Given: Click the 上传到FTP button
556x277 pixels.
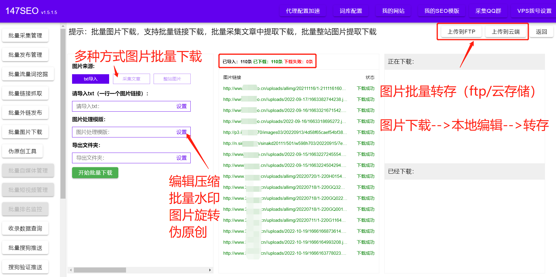Looking at the screenshot, I should pyautogui.click(x=461, y=31).
